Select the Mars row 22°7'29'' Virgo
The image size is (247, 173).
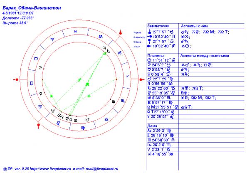pyautogui.click(x=161, y=79)
